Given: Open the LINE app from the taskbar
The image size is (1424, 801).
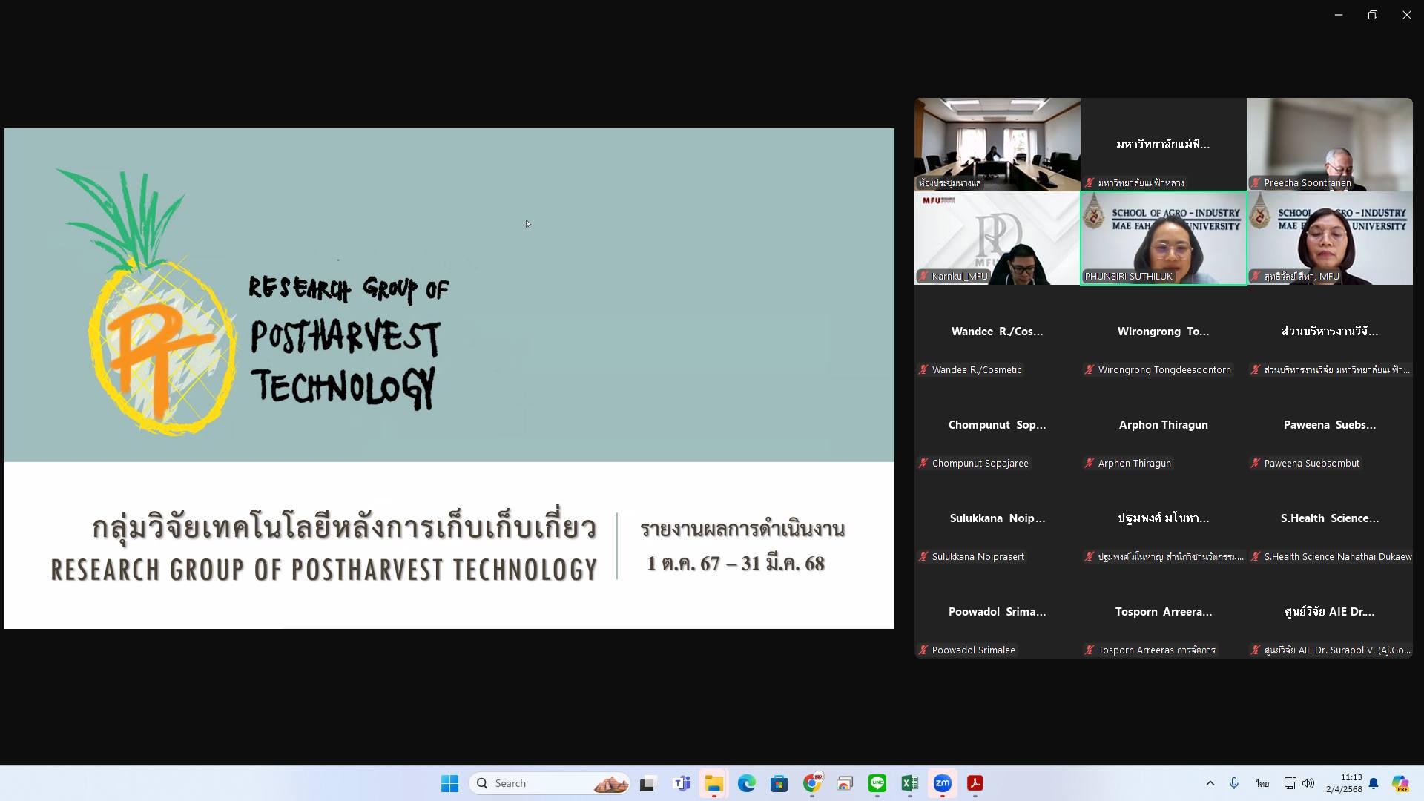Looking at the screenshot, I should [x=877, y=783].
